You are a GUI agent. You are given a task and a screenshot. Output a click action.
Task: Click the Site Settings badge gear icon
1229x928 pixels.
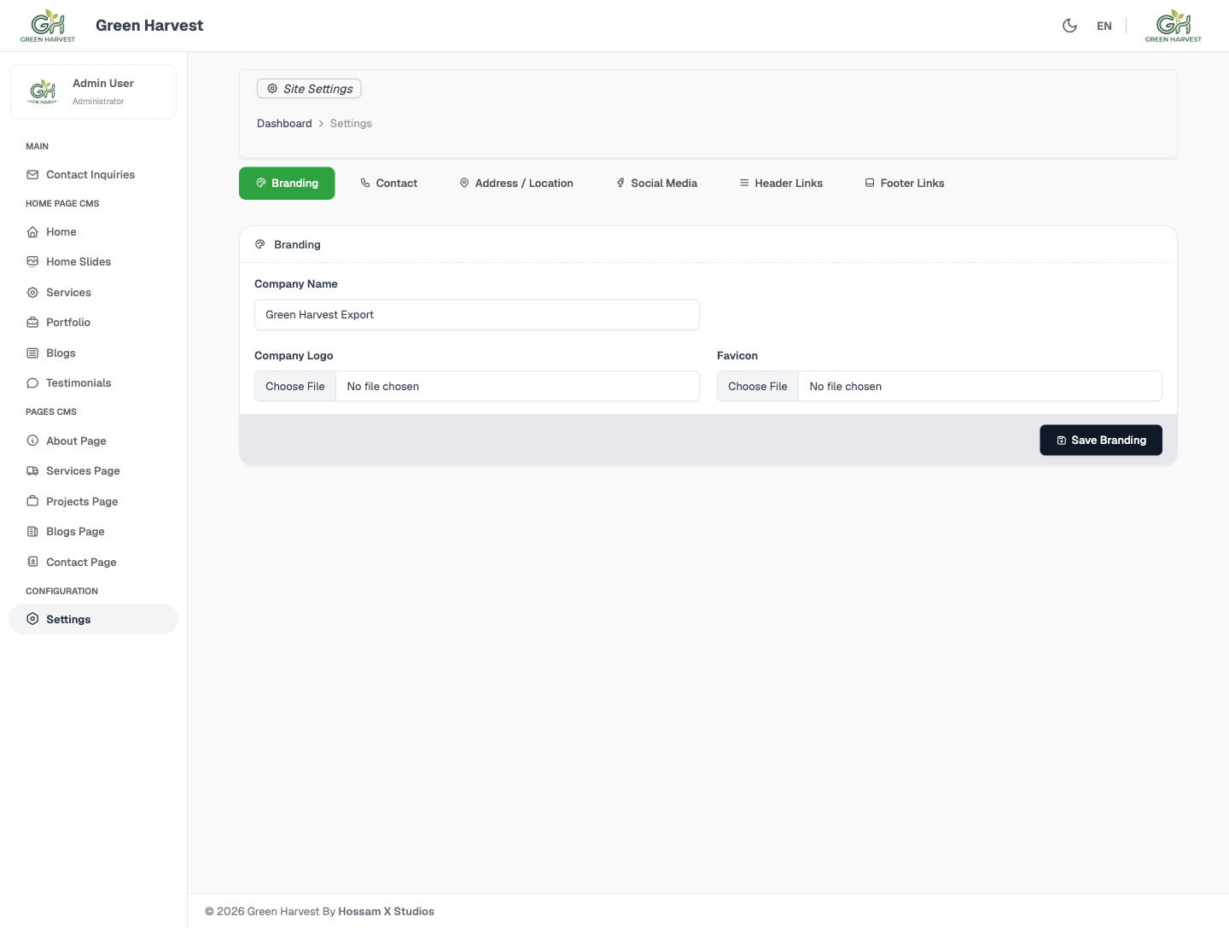point(272,88)
